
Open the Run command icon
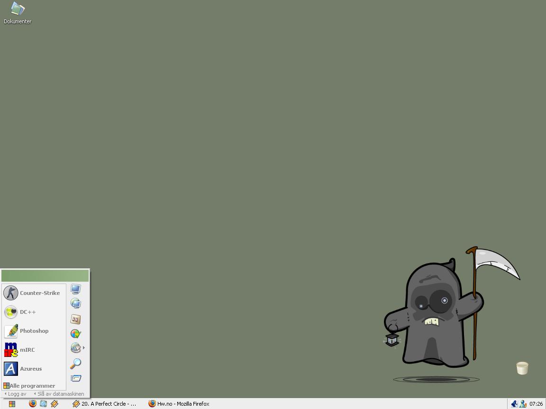[x=75, y=378]
